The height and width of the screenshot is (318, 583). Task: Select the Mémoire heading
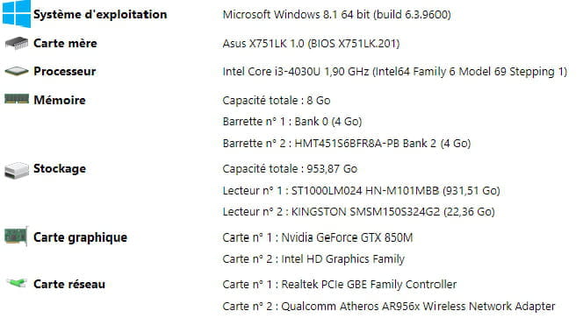point(60,100)
